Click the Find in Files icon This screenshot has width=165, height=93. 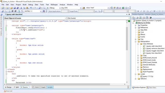84,8
